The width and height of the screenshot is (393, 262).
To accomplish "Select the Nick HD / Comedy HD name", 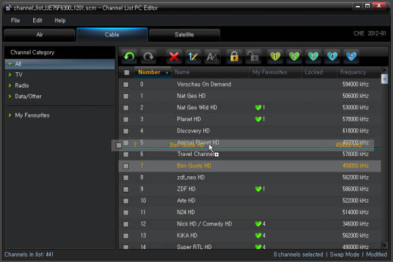I will point(204,224).
